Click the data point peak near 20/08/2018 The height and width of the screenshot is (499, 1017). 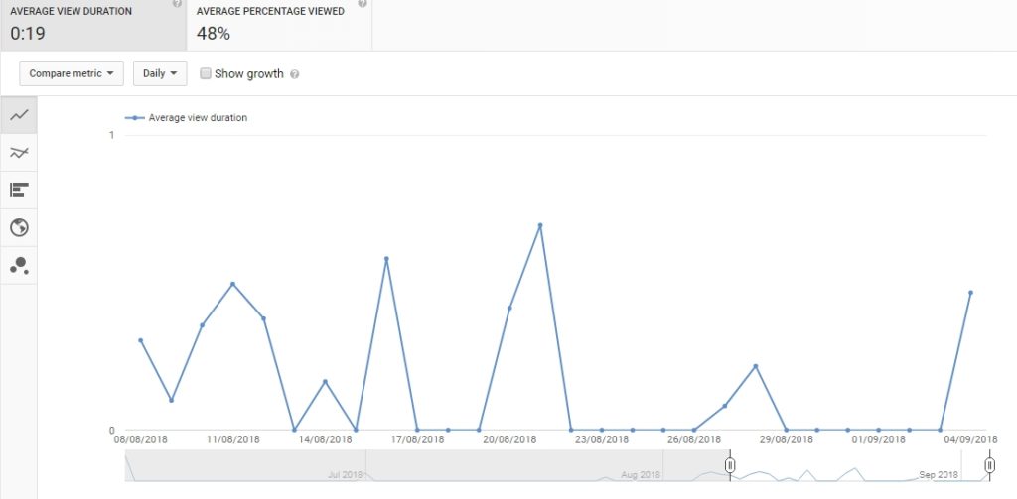(x=539, y=225)
